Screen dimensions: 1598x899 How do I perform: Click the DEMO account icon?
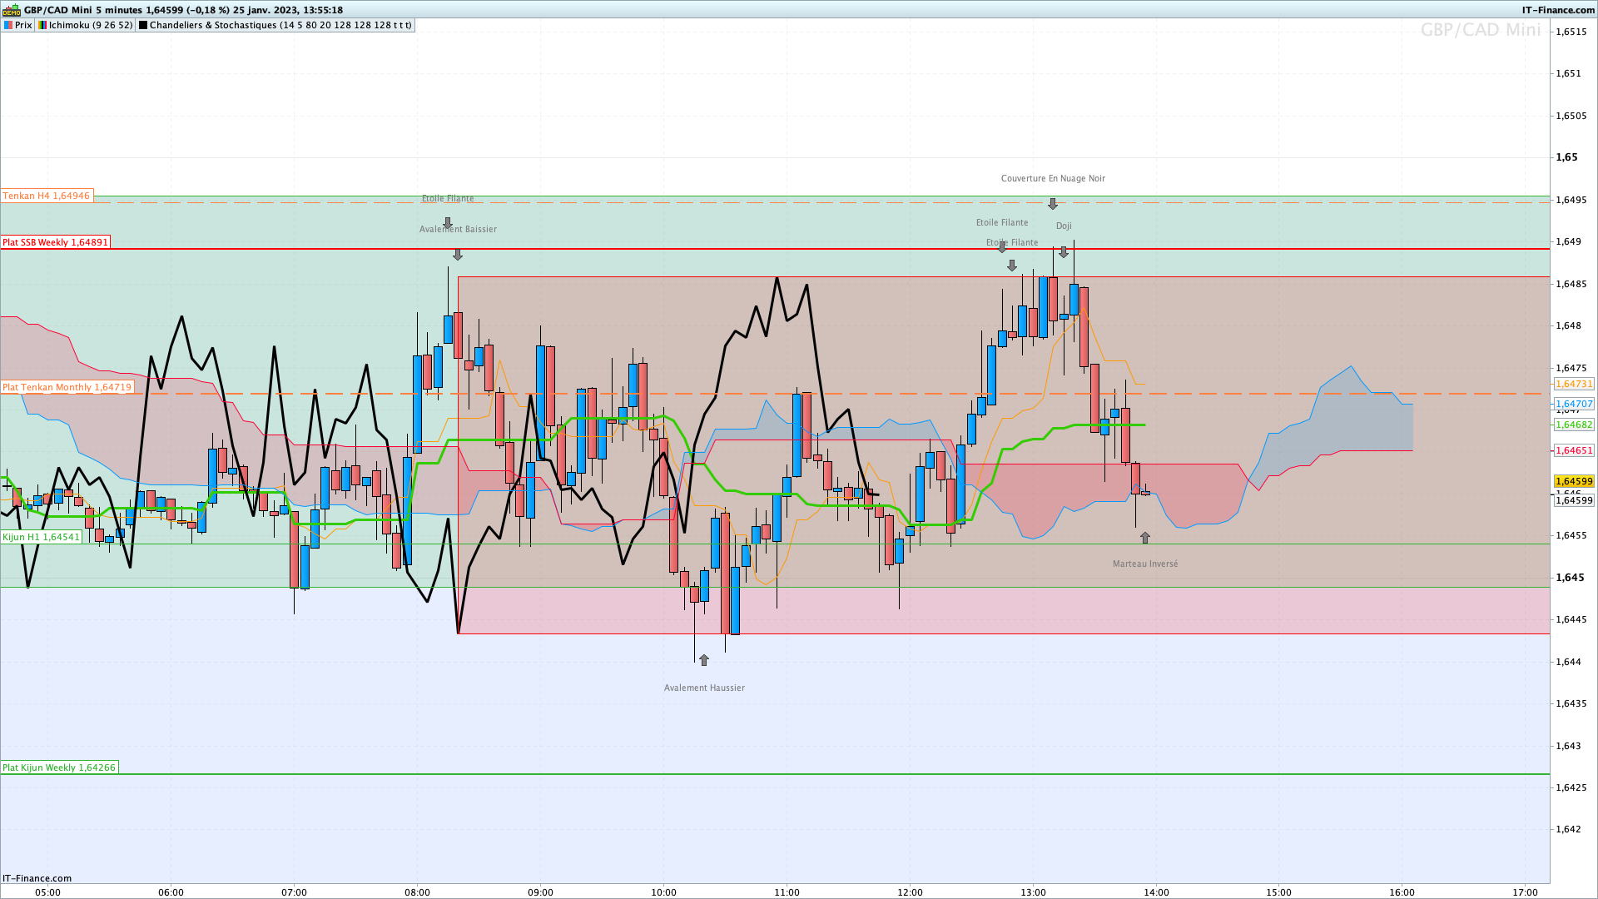pos(12,10)
